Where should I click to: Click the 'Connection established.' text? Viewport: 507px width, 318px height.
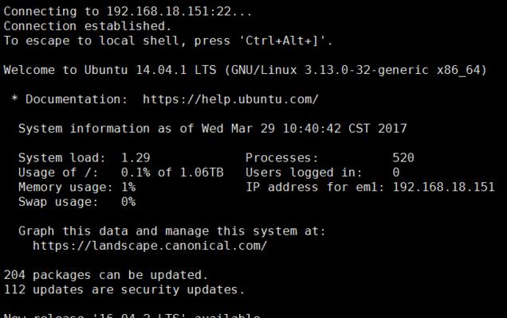88,26
